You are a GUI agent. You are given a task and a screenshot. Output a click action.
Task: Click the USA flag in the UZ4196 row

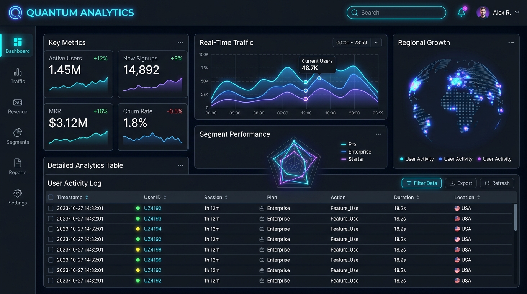(x=457, y=260)
